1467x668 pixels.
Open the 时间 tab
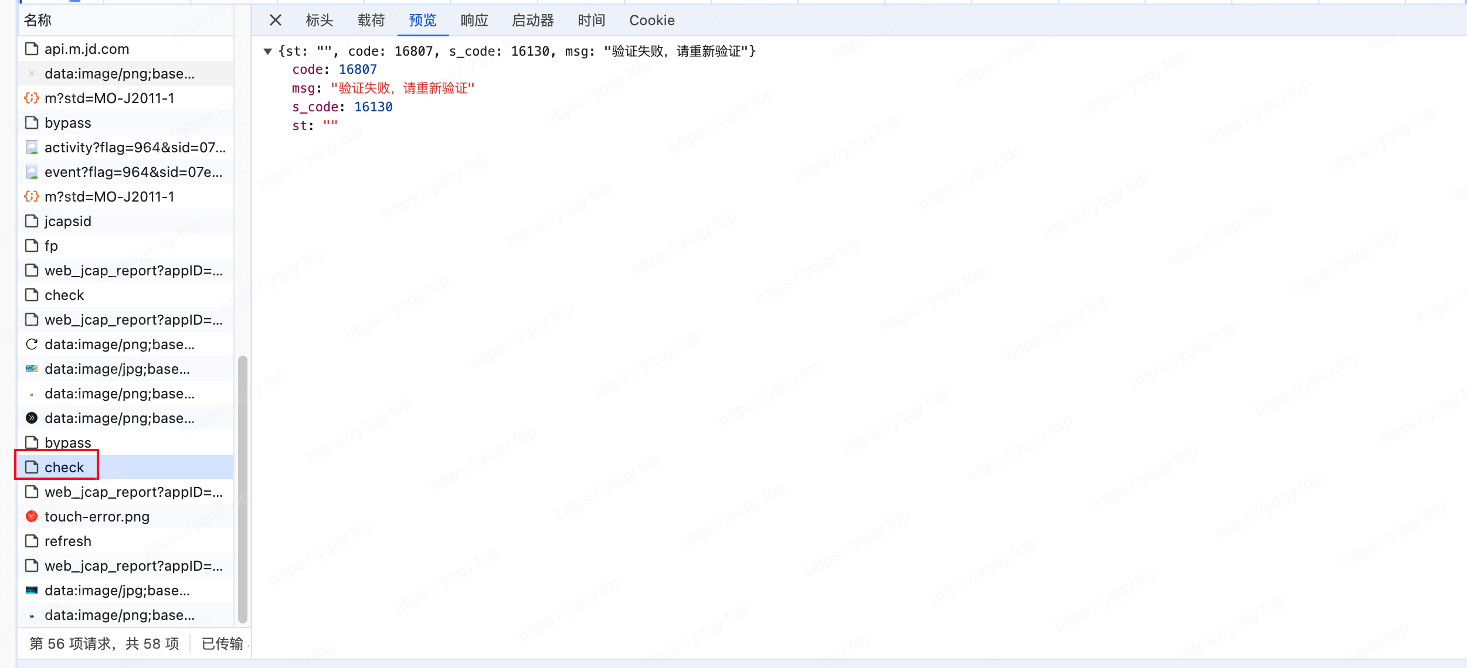point(592,21)
